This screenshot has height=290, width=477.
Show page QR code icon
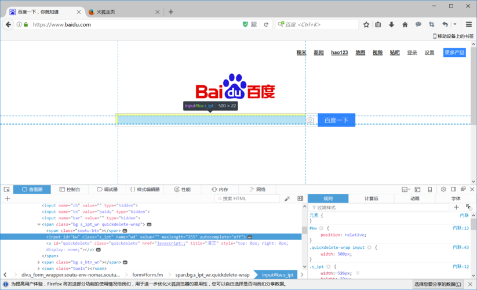[x=254, y=24]
